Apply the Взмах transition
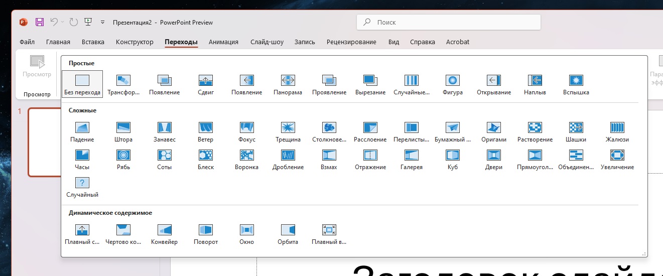The image size is (663, 276). [329, 159]
